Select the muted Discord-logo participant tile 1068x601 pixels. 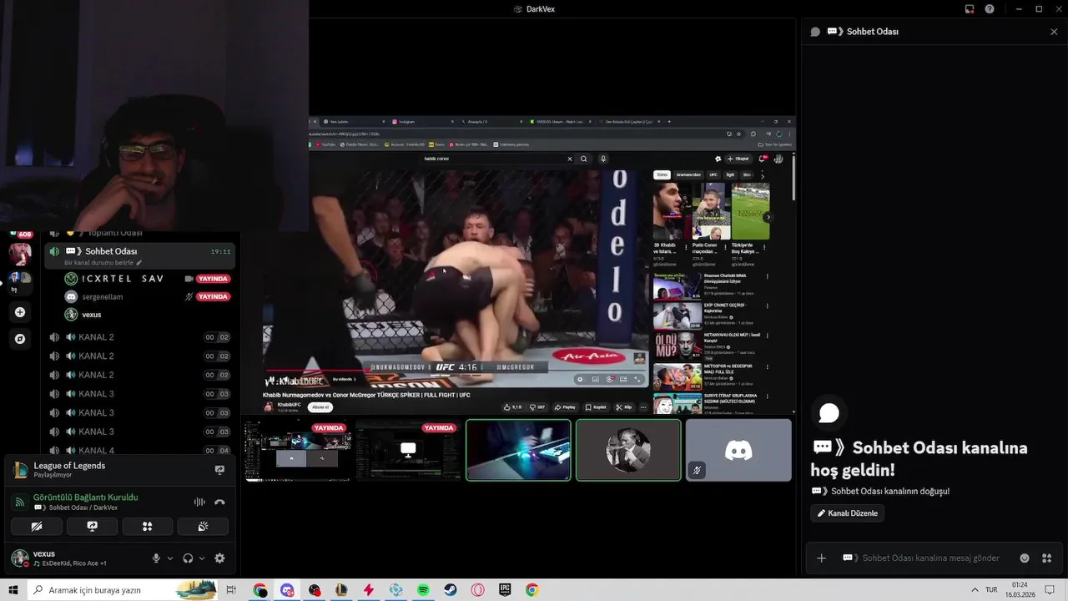point(738,450)
